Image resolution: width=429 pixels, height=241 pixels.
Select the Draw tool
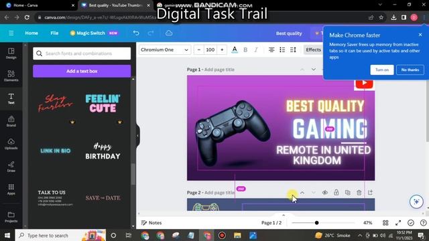coord(11,167)
